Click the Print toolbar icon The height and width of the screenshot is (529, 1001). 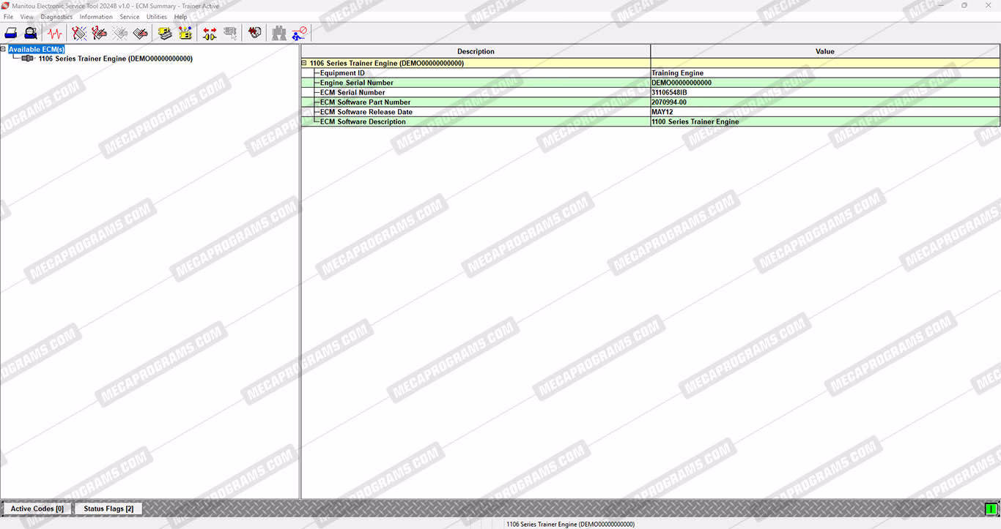point(11,33)
